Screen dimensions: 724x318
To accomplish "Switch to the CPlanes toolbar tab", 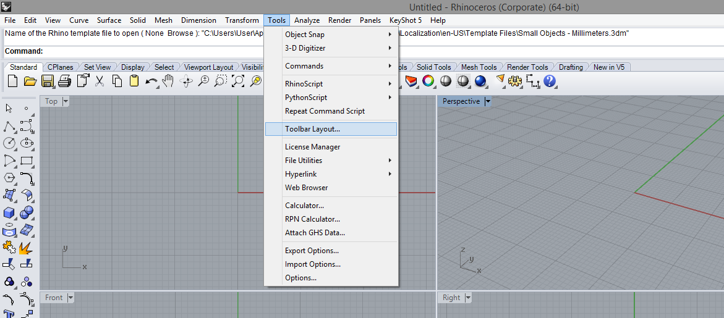I will coord(61,67).
